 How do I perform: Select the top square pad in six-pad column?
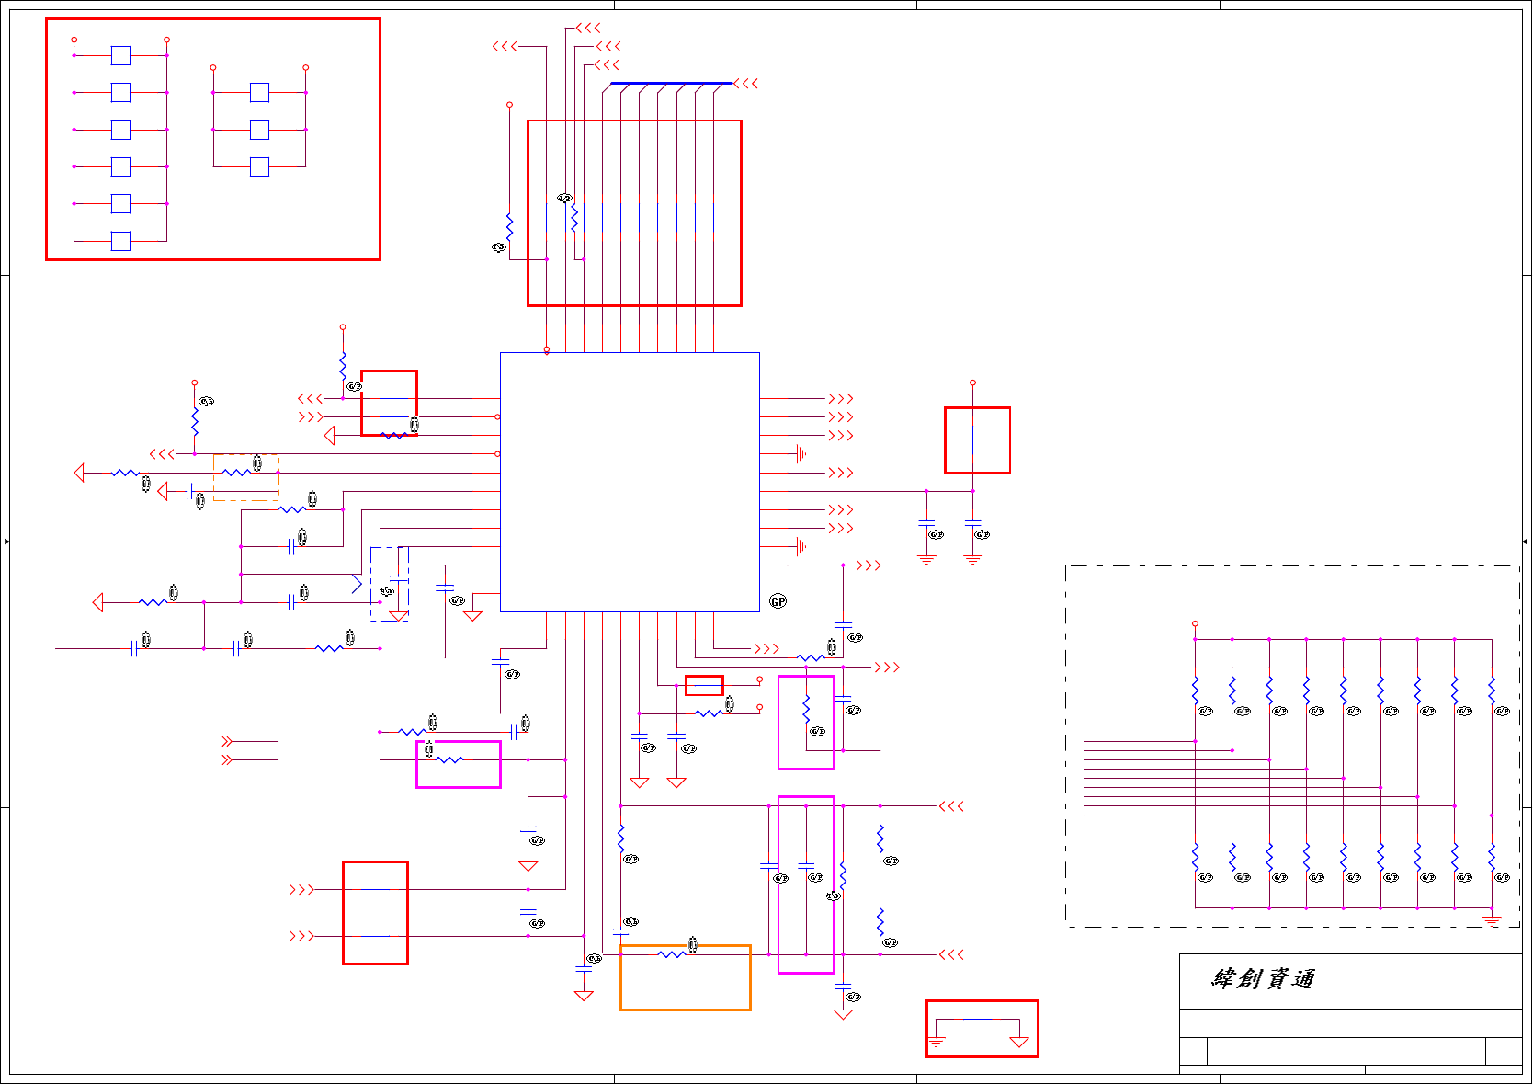coord(120,55)
